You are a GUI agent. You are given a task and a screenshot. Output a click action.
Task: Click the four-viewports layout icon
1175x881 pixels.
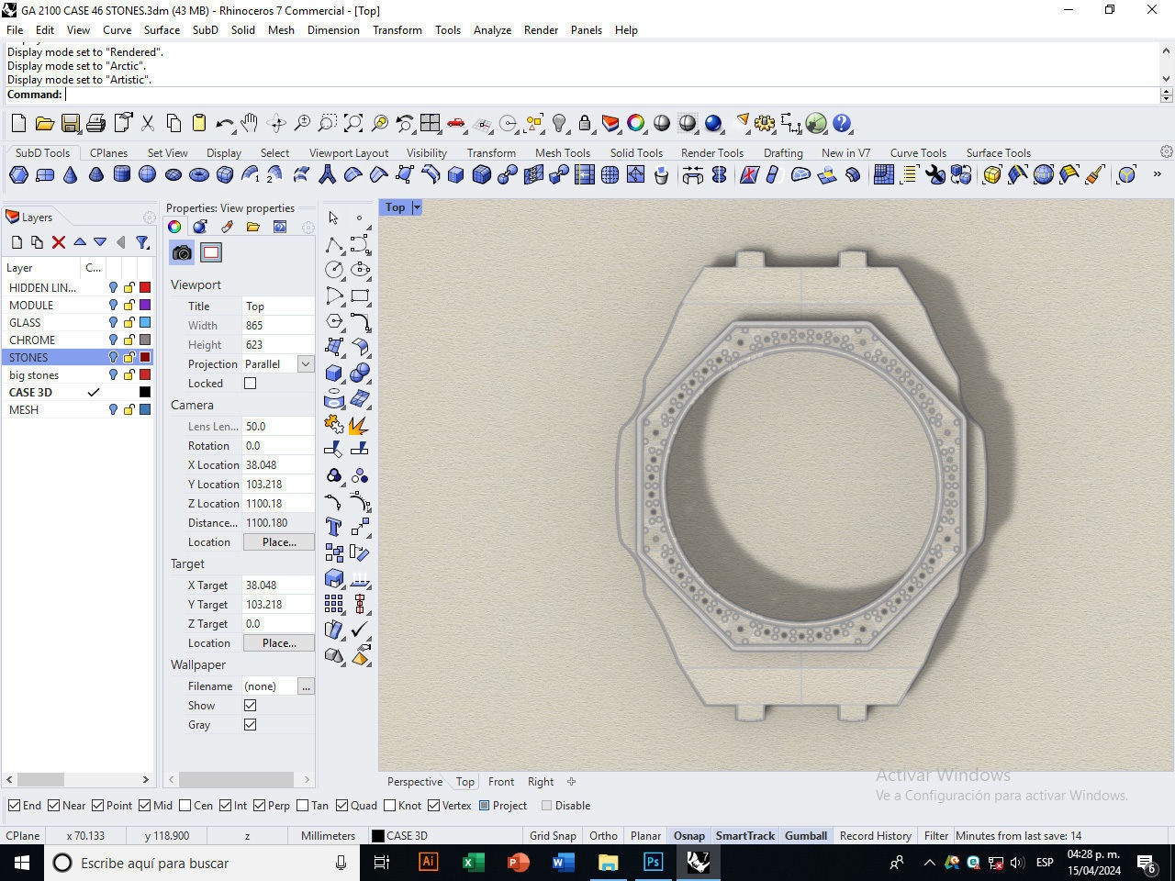coord(431,123)
